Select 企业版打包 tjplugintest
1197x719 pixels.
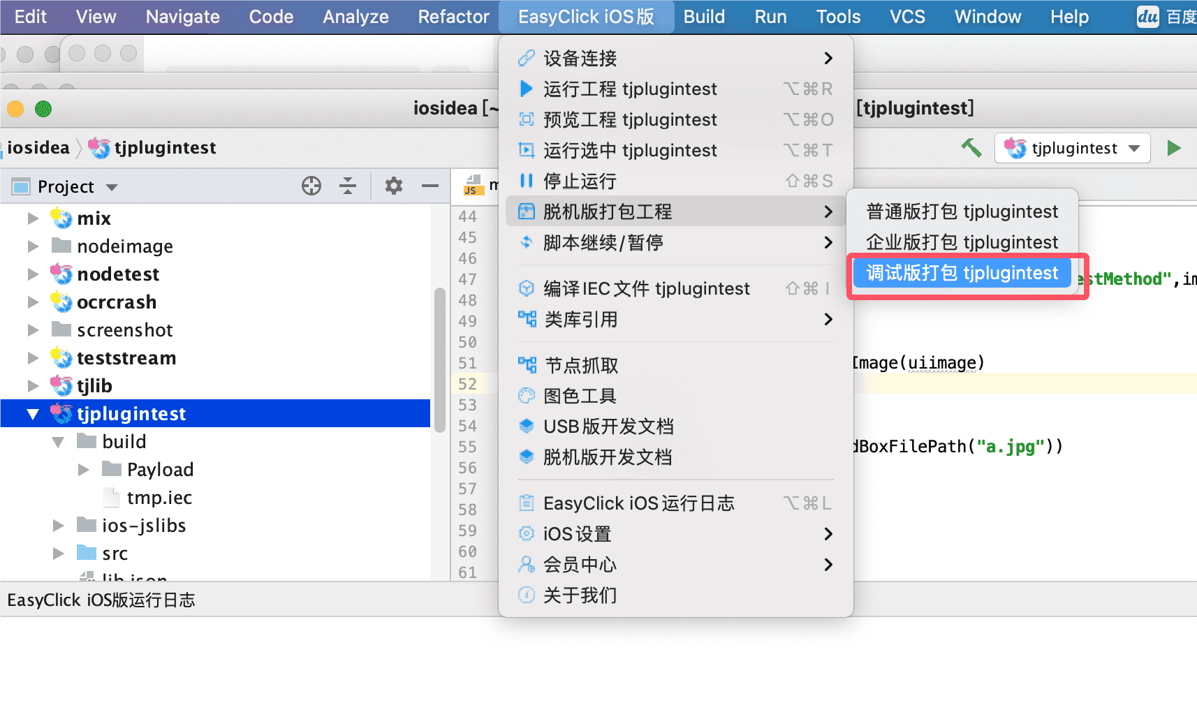pyautogui.click(x=962, y=242)
